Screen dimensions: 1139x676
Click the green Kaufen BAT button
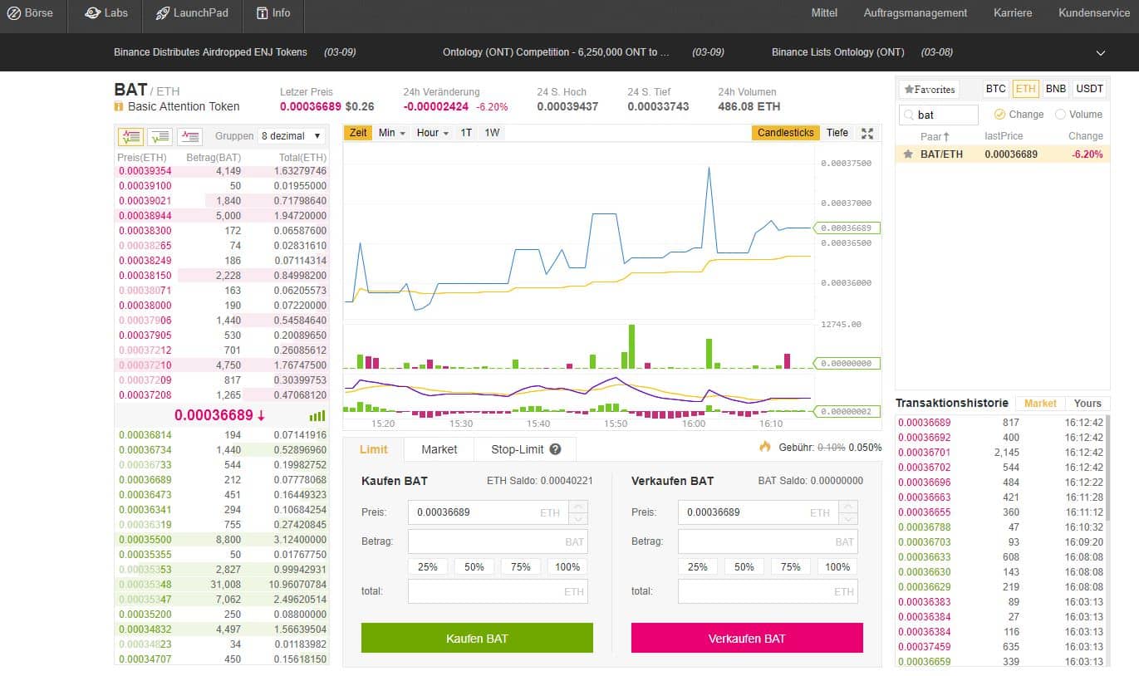click(x=477, y=638)
